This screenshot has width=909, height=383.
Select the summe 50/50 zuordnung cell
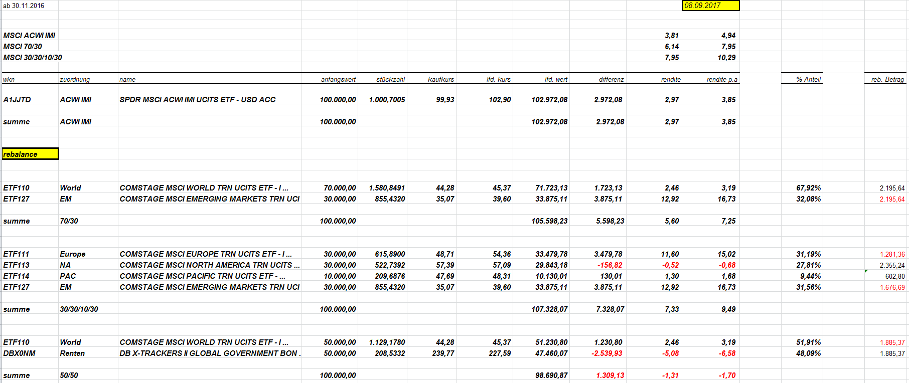[88, 375]
